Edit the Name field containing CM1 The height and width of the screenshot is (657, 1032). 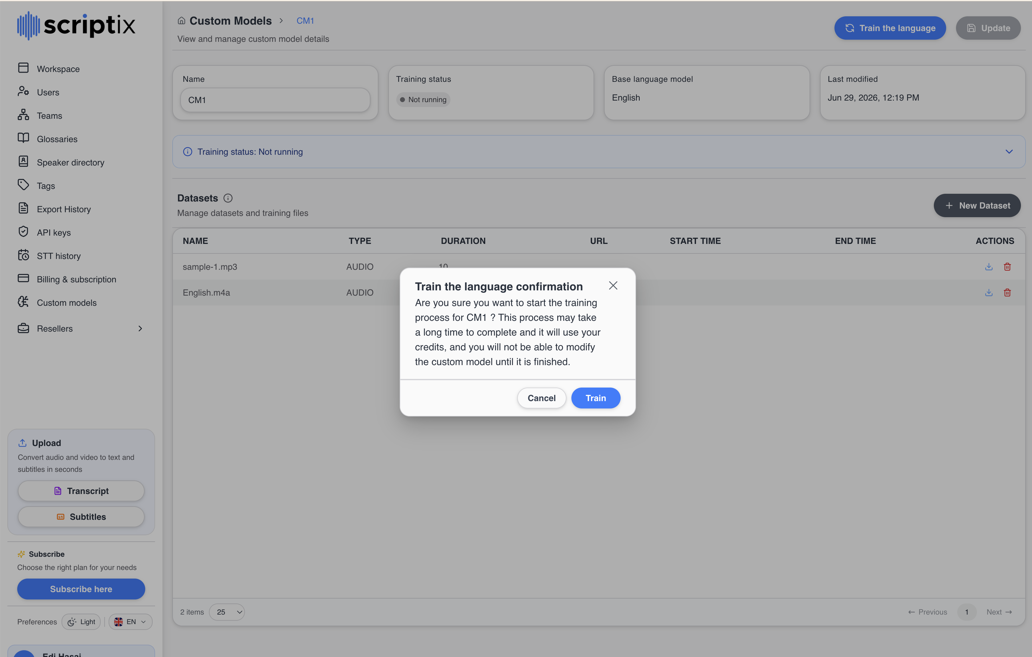point(275,100)
